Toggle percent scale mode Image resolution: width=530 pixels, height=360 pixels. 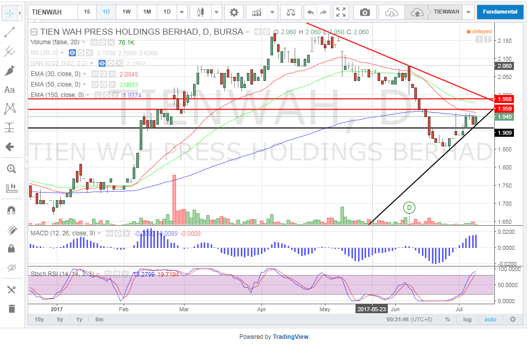[448, 319]
